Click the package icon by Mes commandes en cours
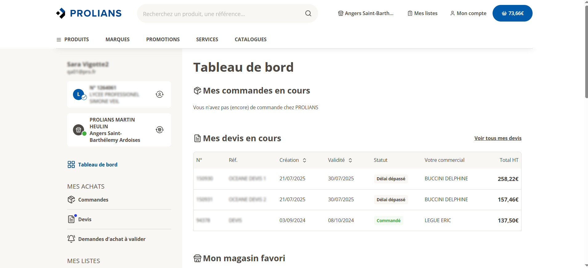This screenshot has height=268, width=588. click(x=197, y=91)
